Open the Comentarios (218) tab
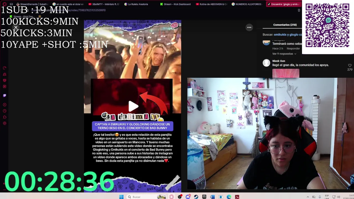354x199 pixels. tap(285, 25)
